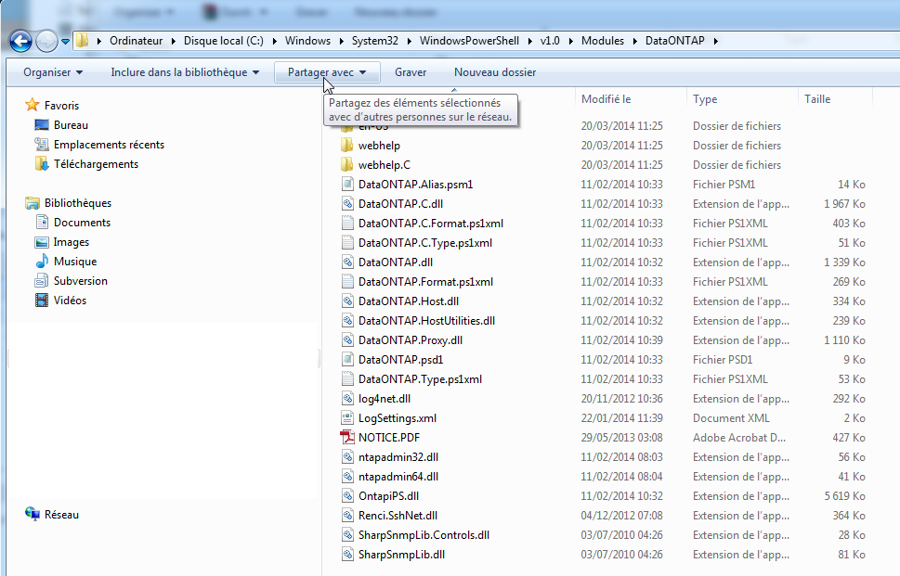Click the Renci.SshNet.dll file icon
900x576 pixels.
click(347, 516)
